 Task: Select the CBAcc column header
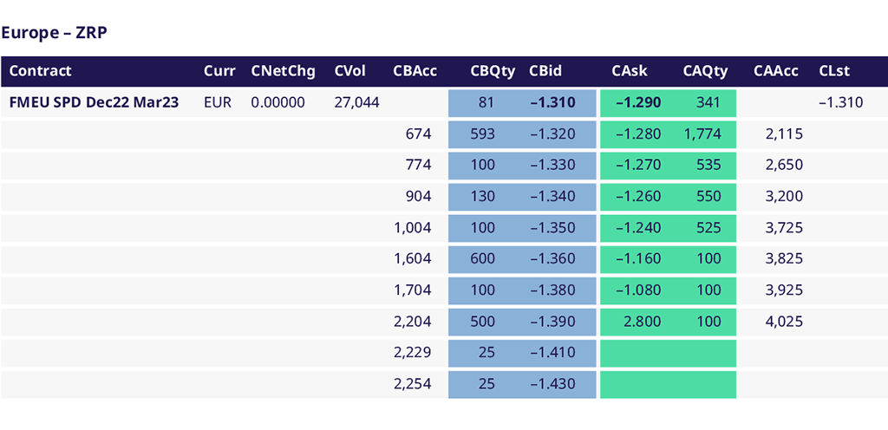[x=415, y=71]
